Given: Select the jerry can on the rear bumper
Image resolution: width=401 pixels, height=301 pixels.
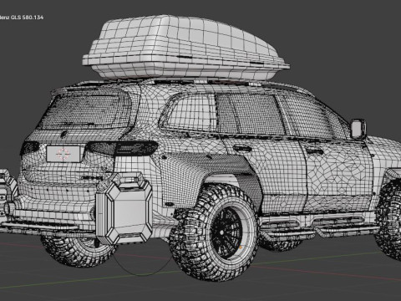Looking at the screenshot, I should tap(124, 207).
